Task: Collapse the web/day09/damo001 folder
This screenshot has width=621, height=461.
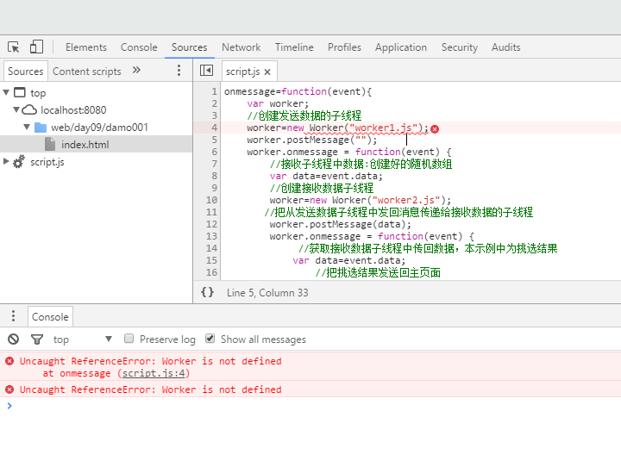Action: pyautogui.click(x=27, y=127)
